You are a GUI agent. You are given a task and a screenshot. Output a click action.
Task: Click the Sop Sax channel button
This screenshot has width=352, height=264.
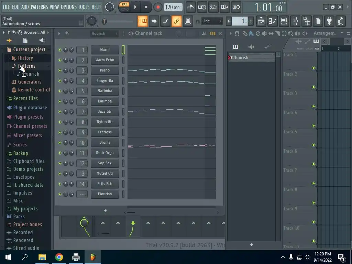105,163
